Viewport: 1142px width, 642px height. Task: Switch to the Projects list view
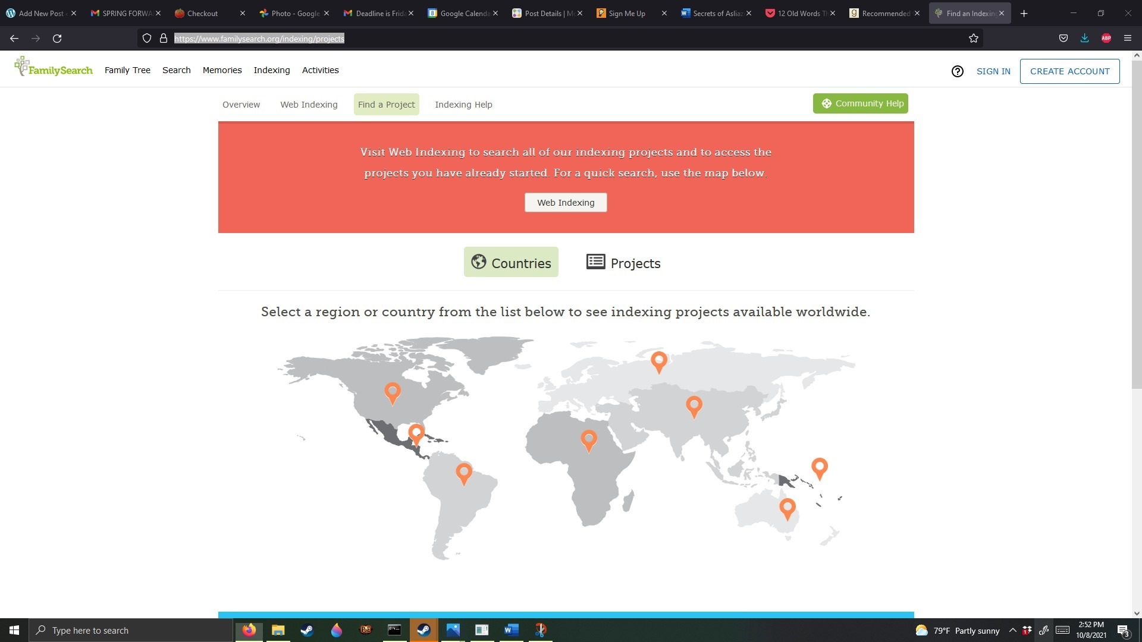point(623,262)
